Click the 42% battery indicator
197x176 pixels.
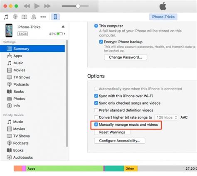57,34
